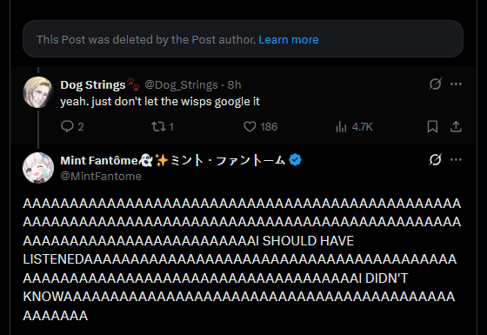Open the "don't let the wisps google it" reply

click(x=160, y=102)
